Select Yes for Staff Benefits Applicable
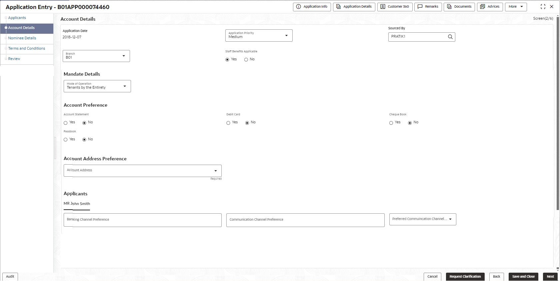This screenshot has height=281, width=560. click(227, 60)
